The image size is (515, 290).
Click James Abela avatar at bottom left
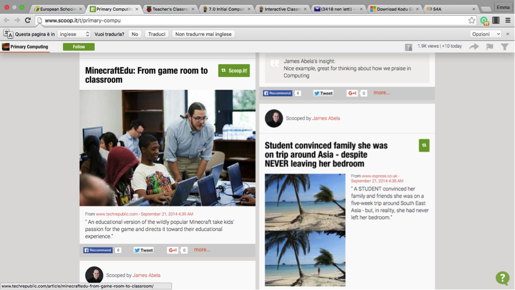(x=94, y=275)
